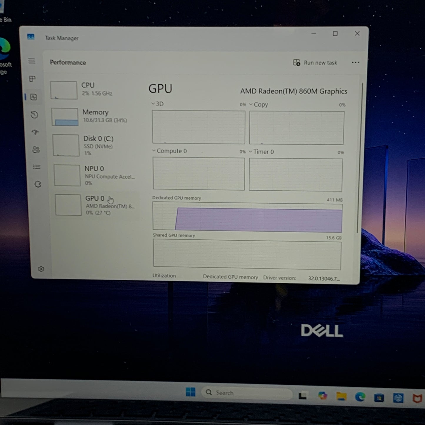Select the CPU performance panel
The width and height of the screenshot is (425, 425).
88,89
